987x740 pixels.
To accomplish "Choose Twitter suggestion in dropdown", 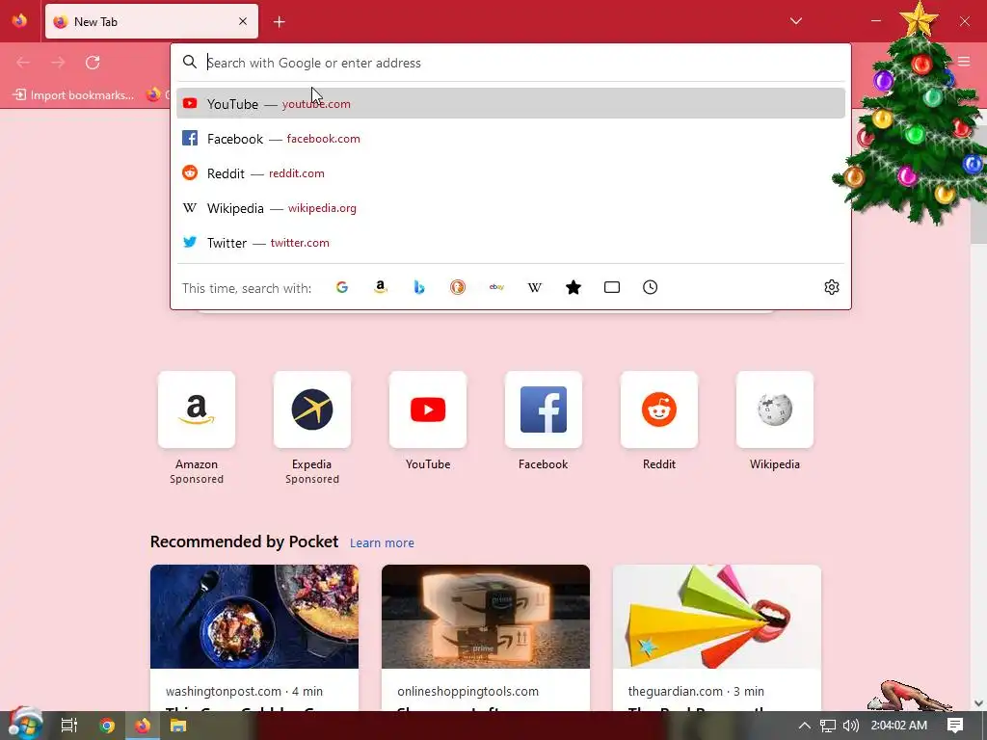I will coord(511,243).
